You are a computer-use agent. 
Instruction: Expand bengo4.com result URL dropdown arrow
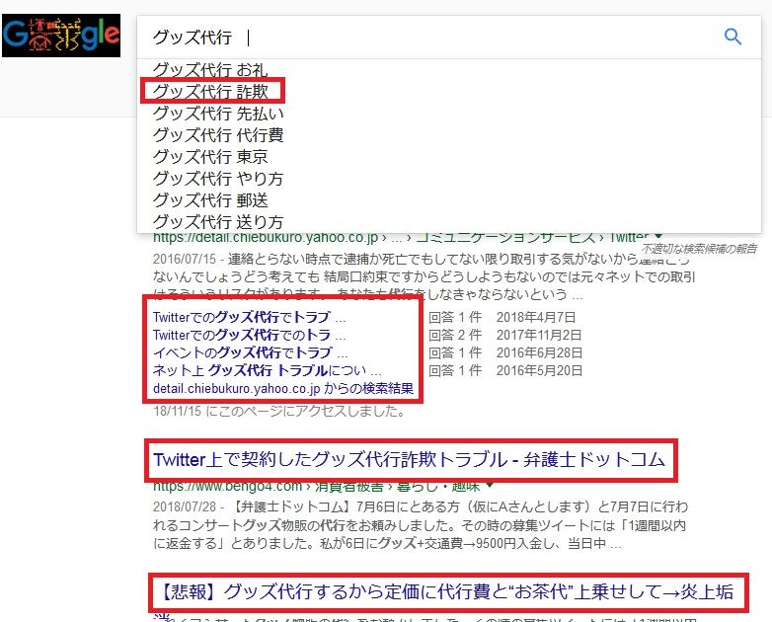coord(490,486)
